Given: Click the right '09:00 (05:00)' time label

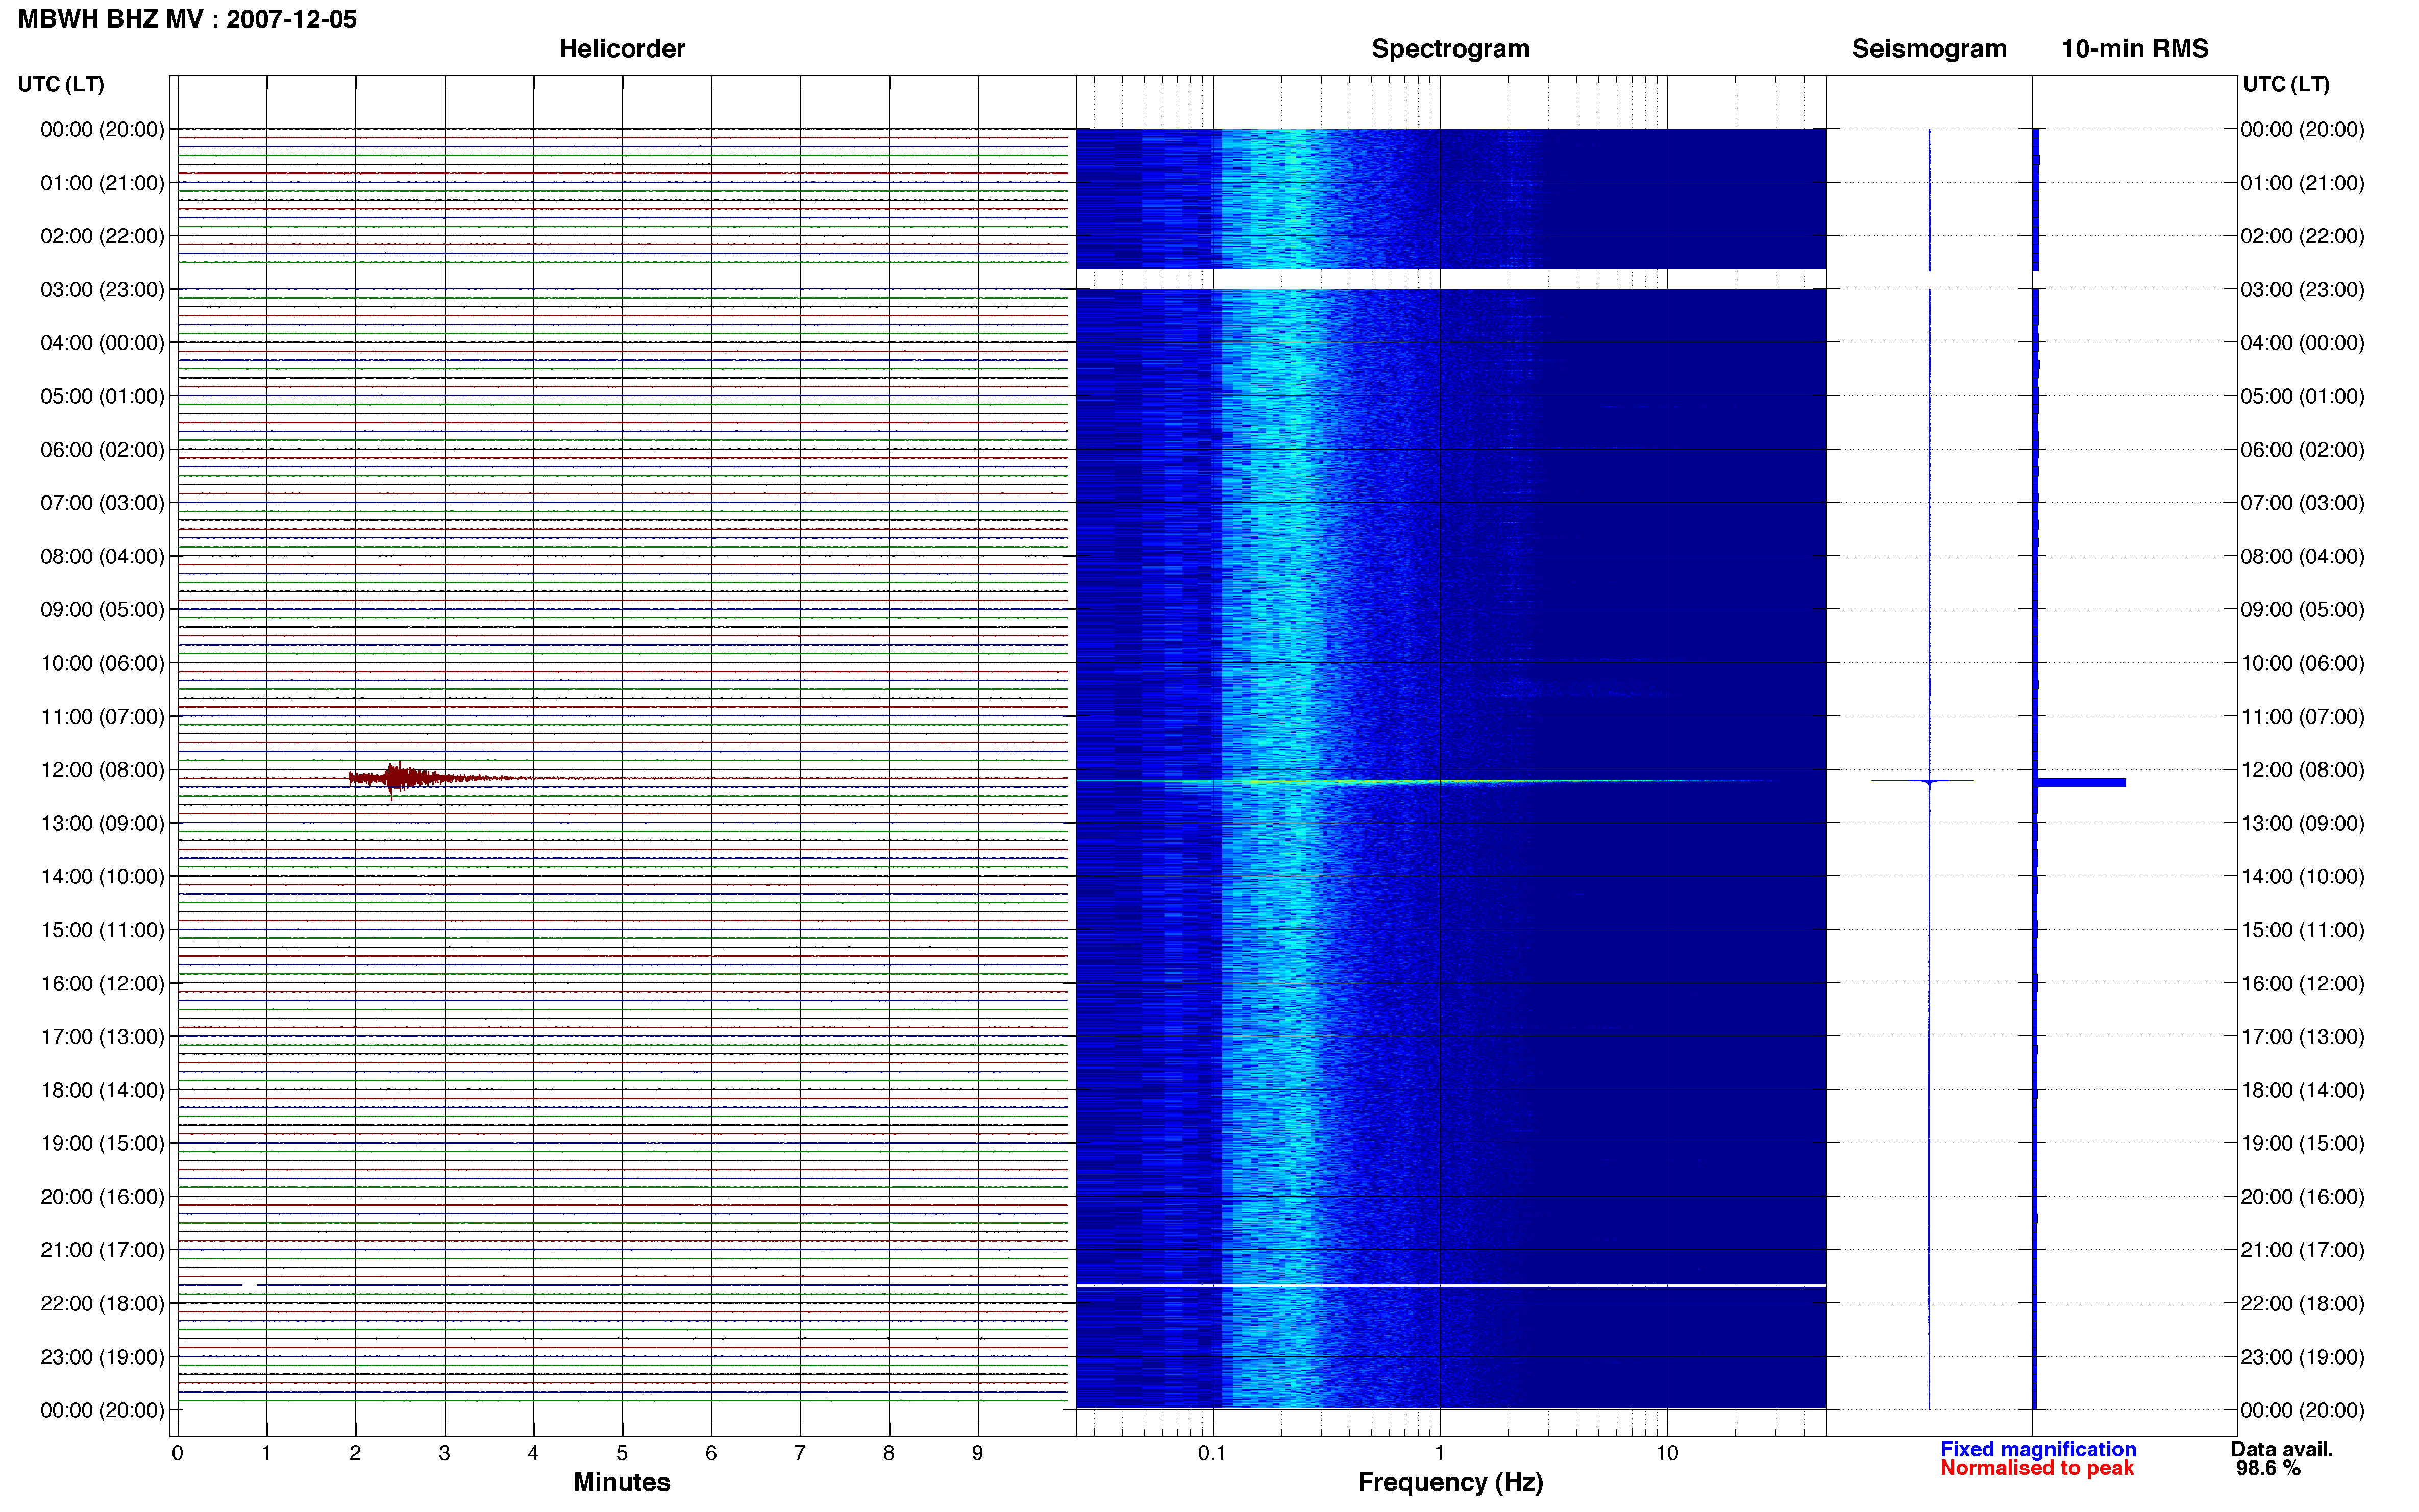Looking at the screenshot, I should [2302, 610].
